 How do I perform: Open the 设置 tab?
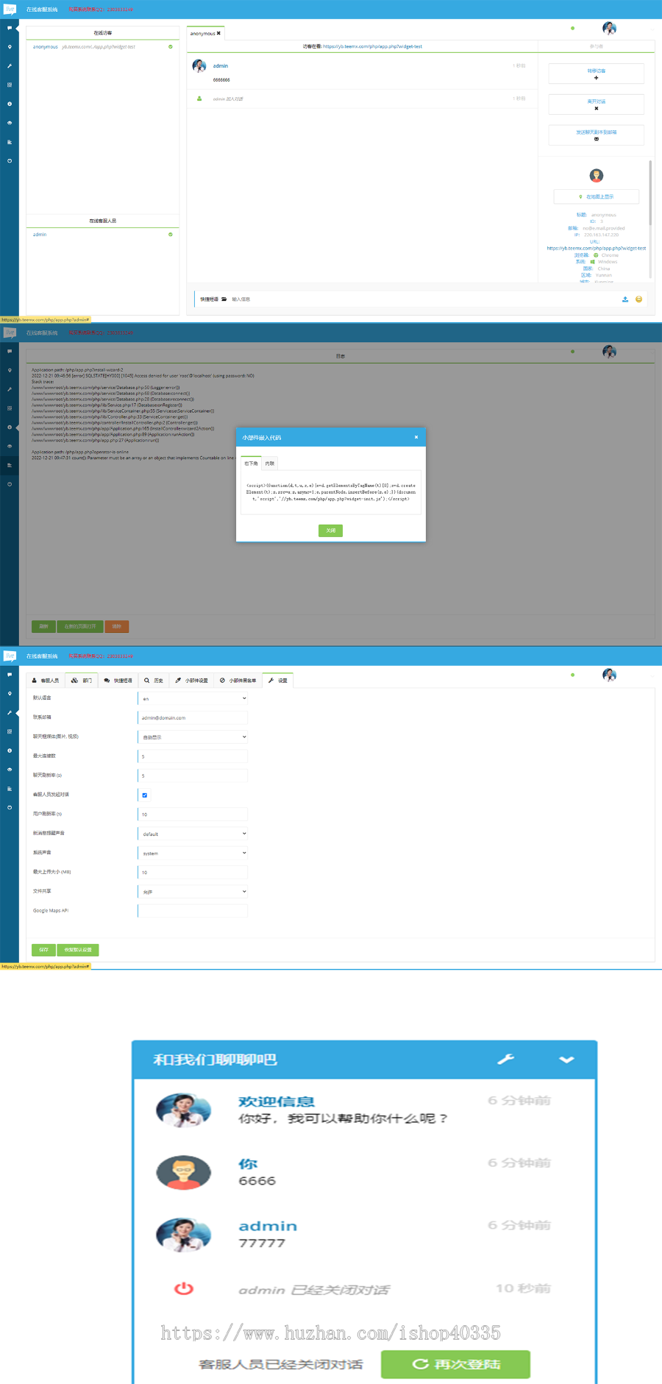coord(278,681)
